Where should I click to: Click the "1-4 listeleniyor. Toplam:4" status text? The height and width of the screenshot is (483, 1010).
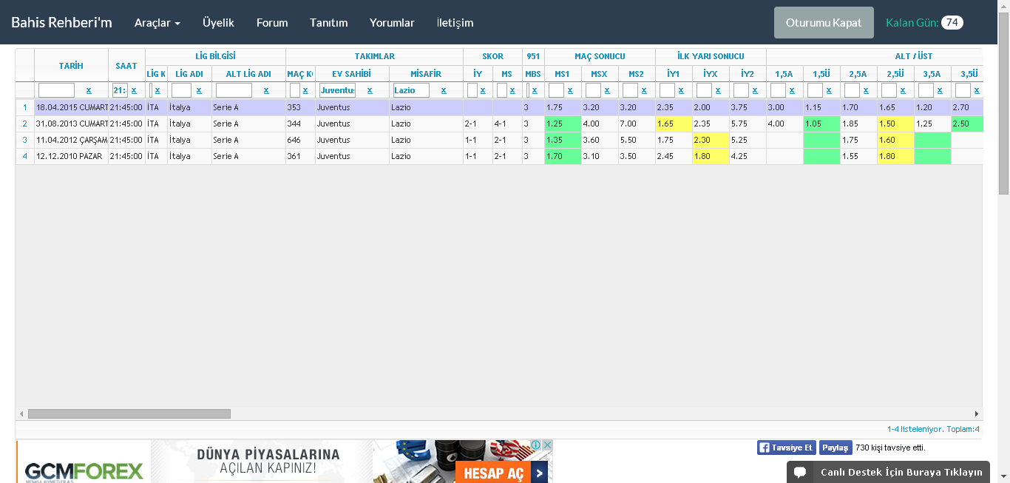(933, 429)
